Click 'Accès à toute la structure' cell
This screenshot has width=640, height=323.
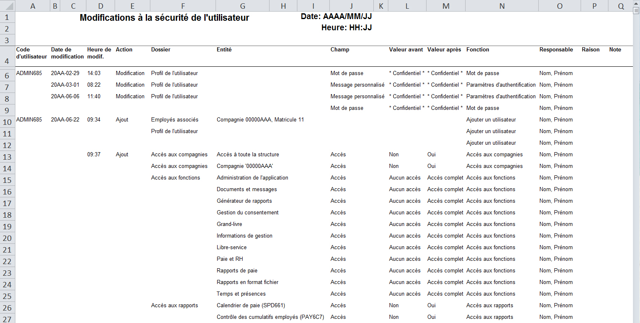248,155
